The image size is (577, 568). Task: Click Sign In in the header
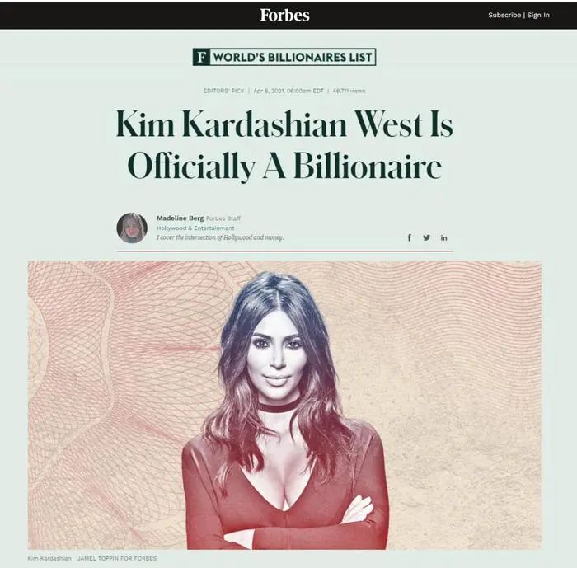tap(538, 15)
